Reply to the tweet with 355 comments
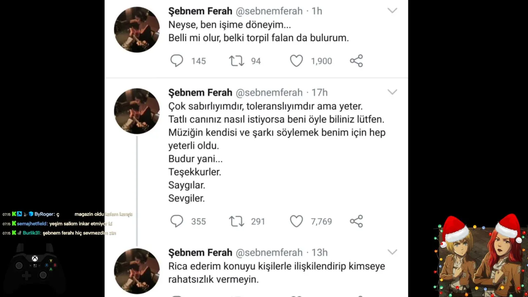The width and height of the screenshot is (528, 297). (177, 222)
